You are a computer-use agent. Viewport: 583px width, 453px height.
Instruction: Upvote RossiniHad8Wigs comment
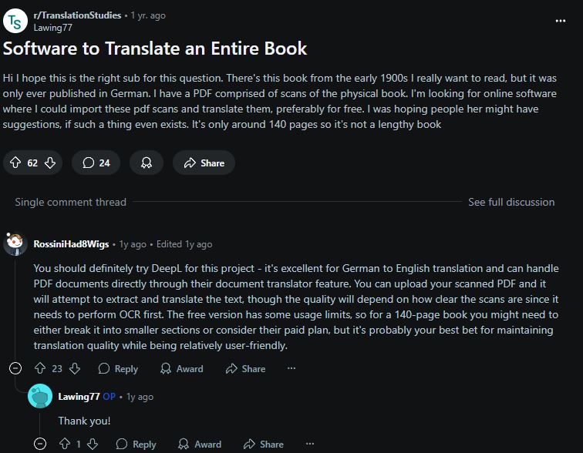(x=40, y=368)
